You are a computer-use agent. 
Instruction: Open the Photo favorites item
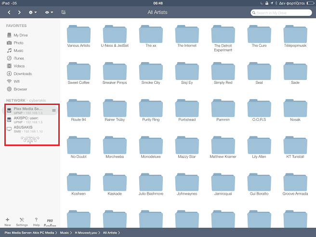[18, 43]
